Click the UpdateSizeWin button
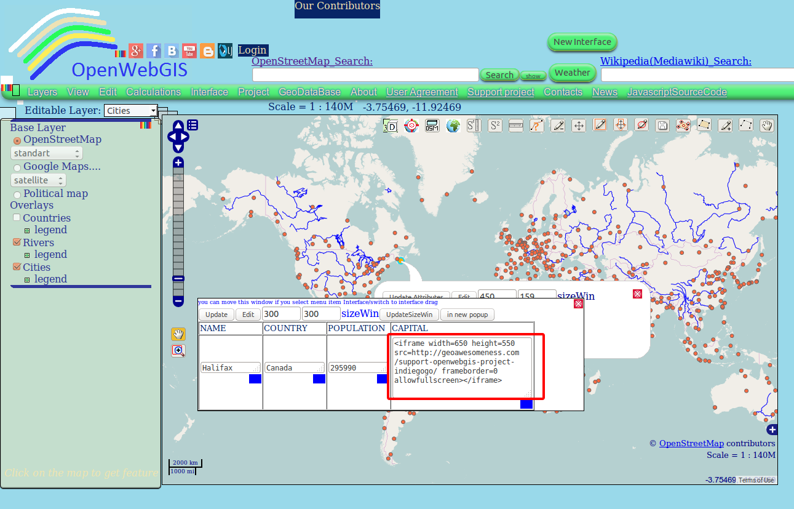The image size is (794, 509). tap(408, 315)
